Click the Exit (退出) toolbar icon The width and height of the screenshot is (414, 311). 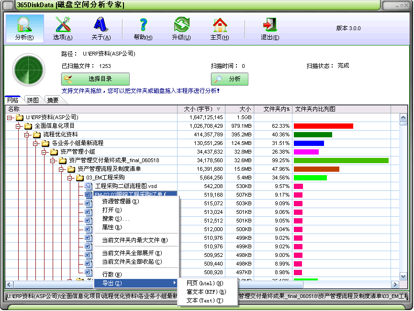[270, 29]
